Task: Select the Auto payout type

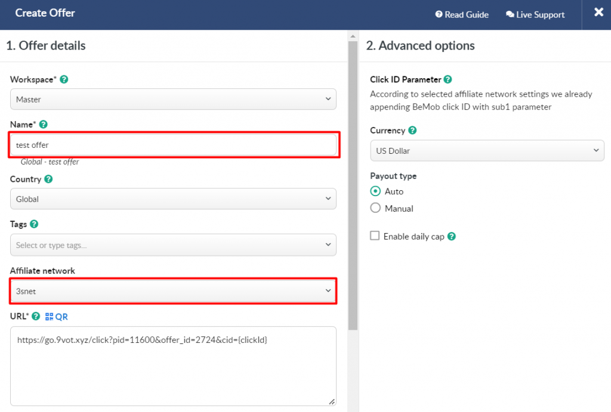Action: click(375, 191)
